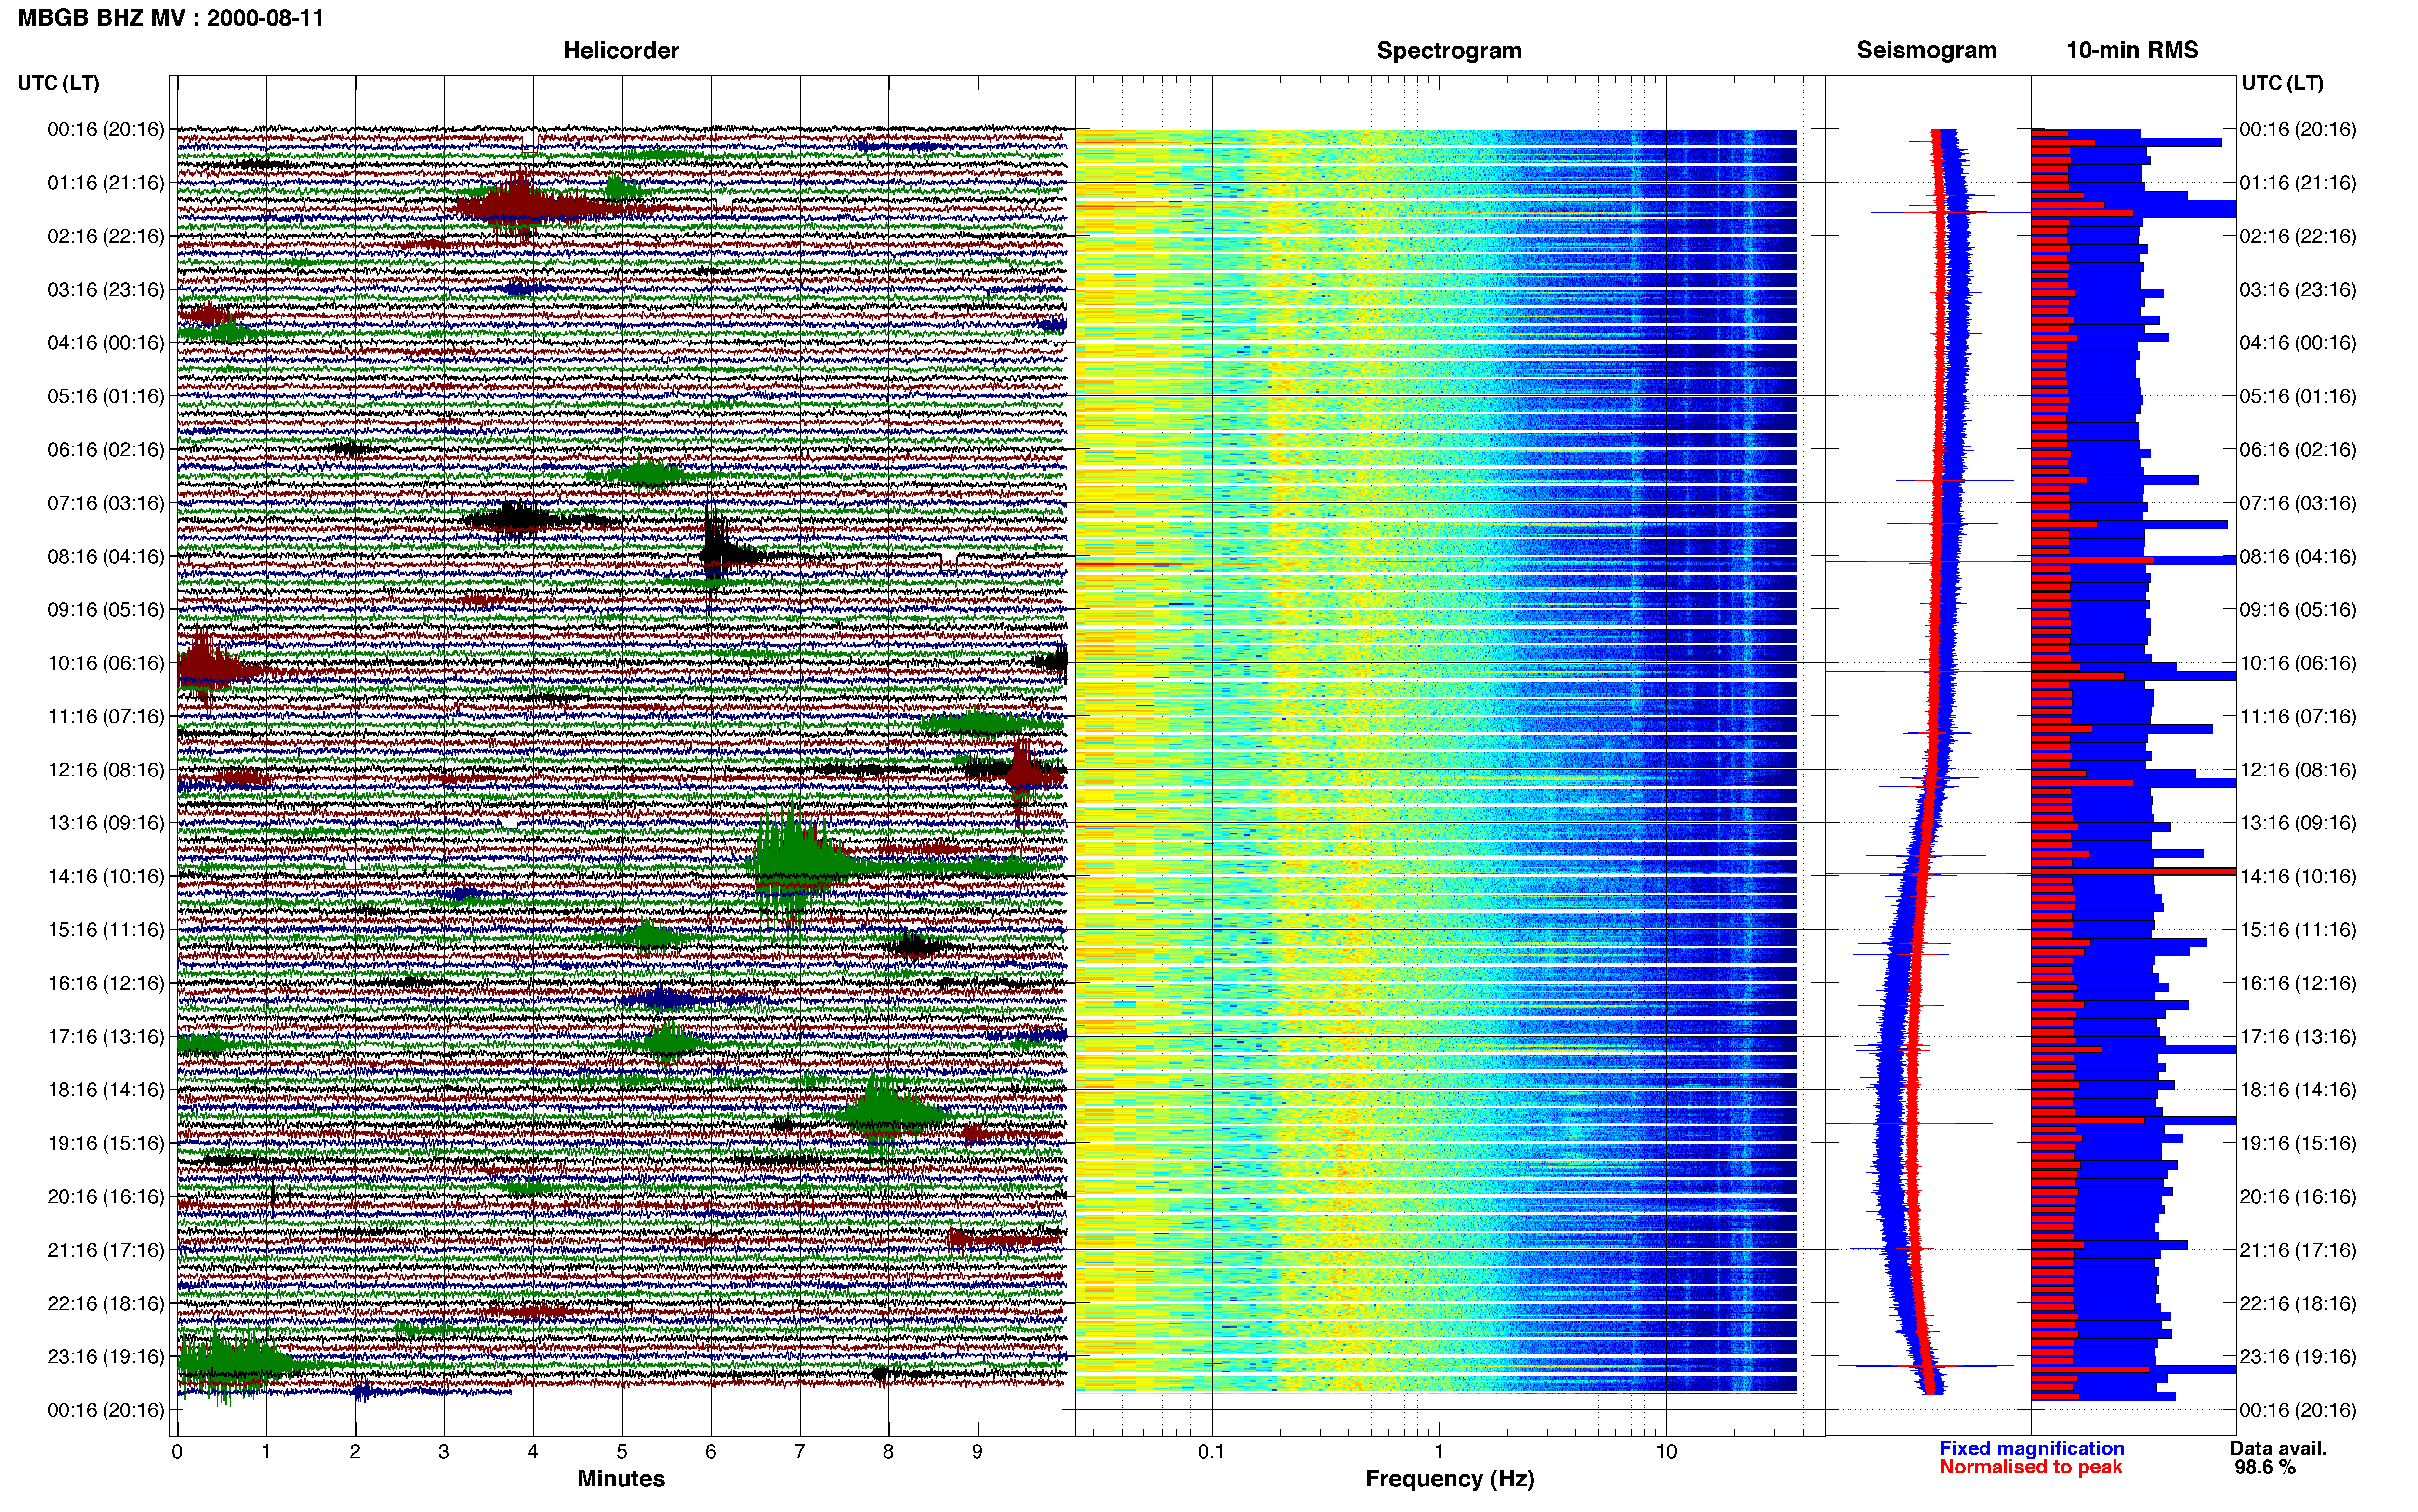This screenshot has height=1512, width=2418.
Task: Click left time label '20:16 (16:16)'
Action: (106, 1196)
